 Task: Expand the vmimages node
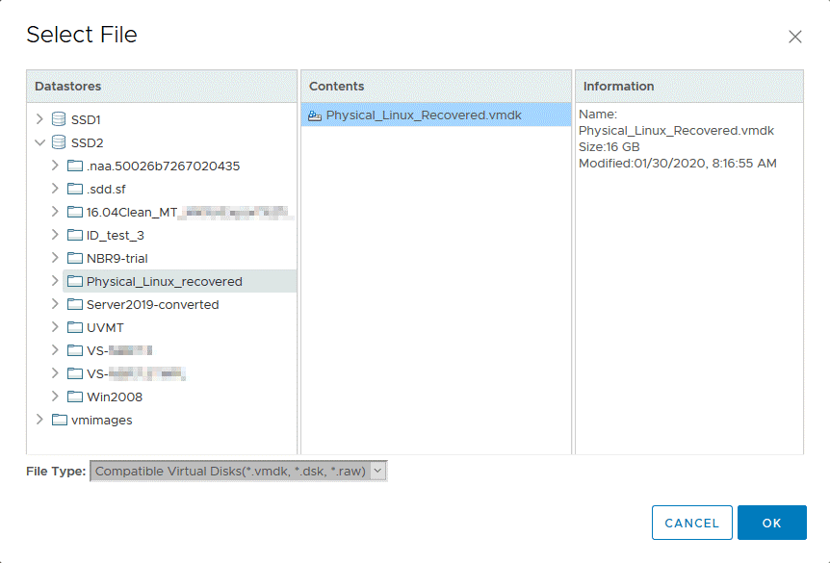[39, 420]
